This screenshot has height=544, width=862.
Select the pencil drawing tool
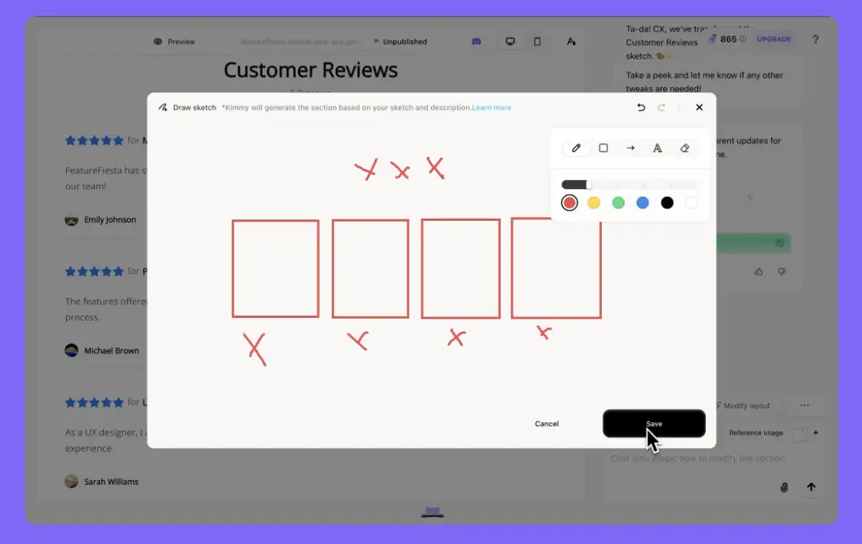576,148
